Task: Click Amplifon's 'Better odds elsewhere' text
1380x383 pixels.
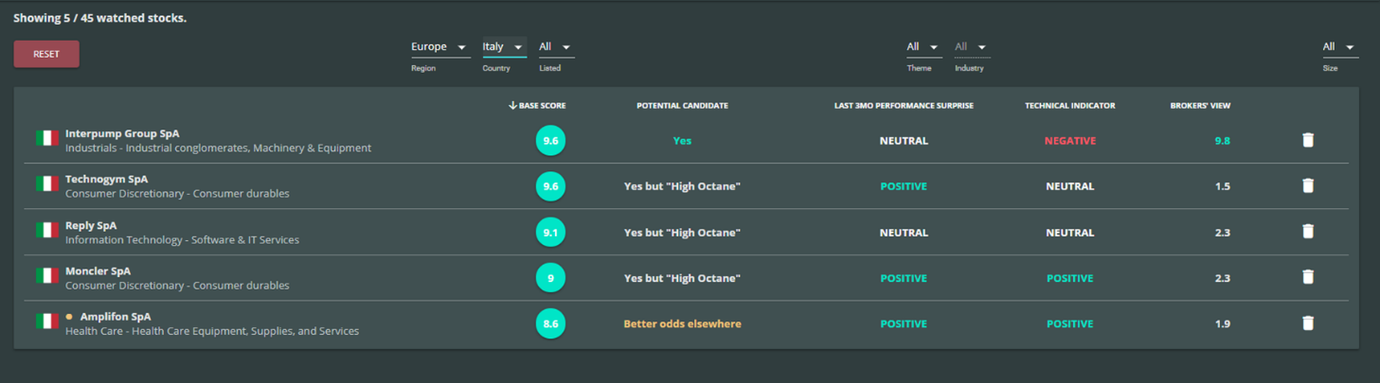Action: click(x=682, y=324)
